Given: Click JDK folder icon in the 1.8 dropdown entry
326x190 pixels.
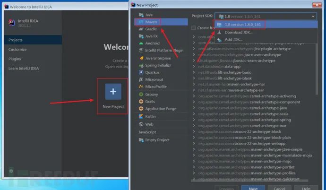Looking at the screenshot, I should (219, 25).
